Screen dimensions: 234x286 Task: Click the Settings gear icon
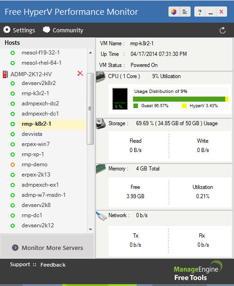coord(7,30)
